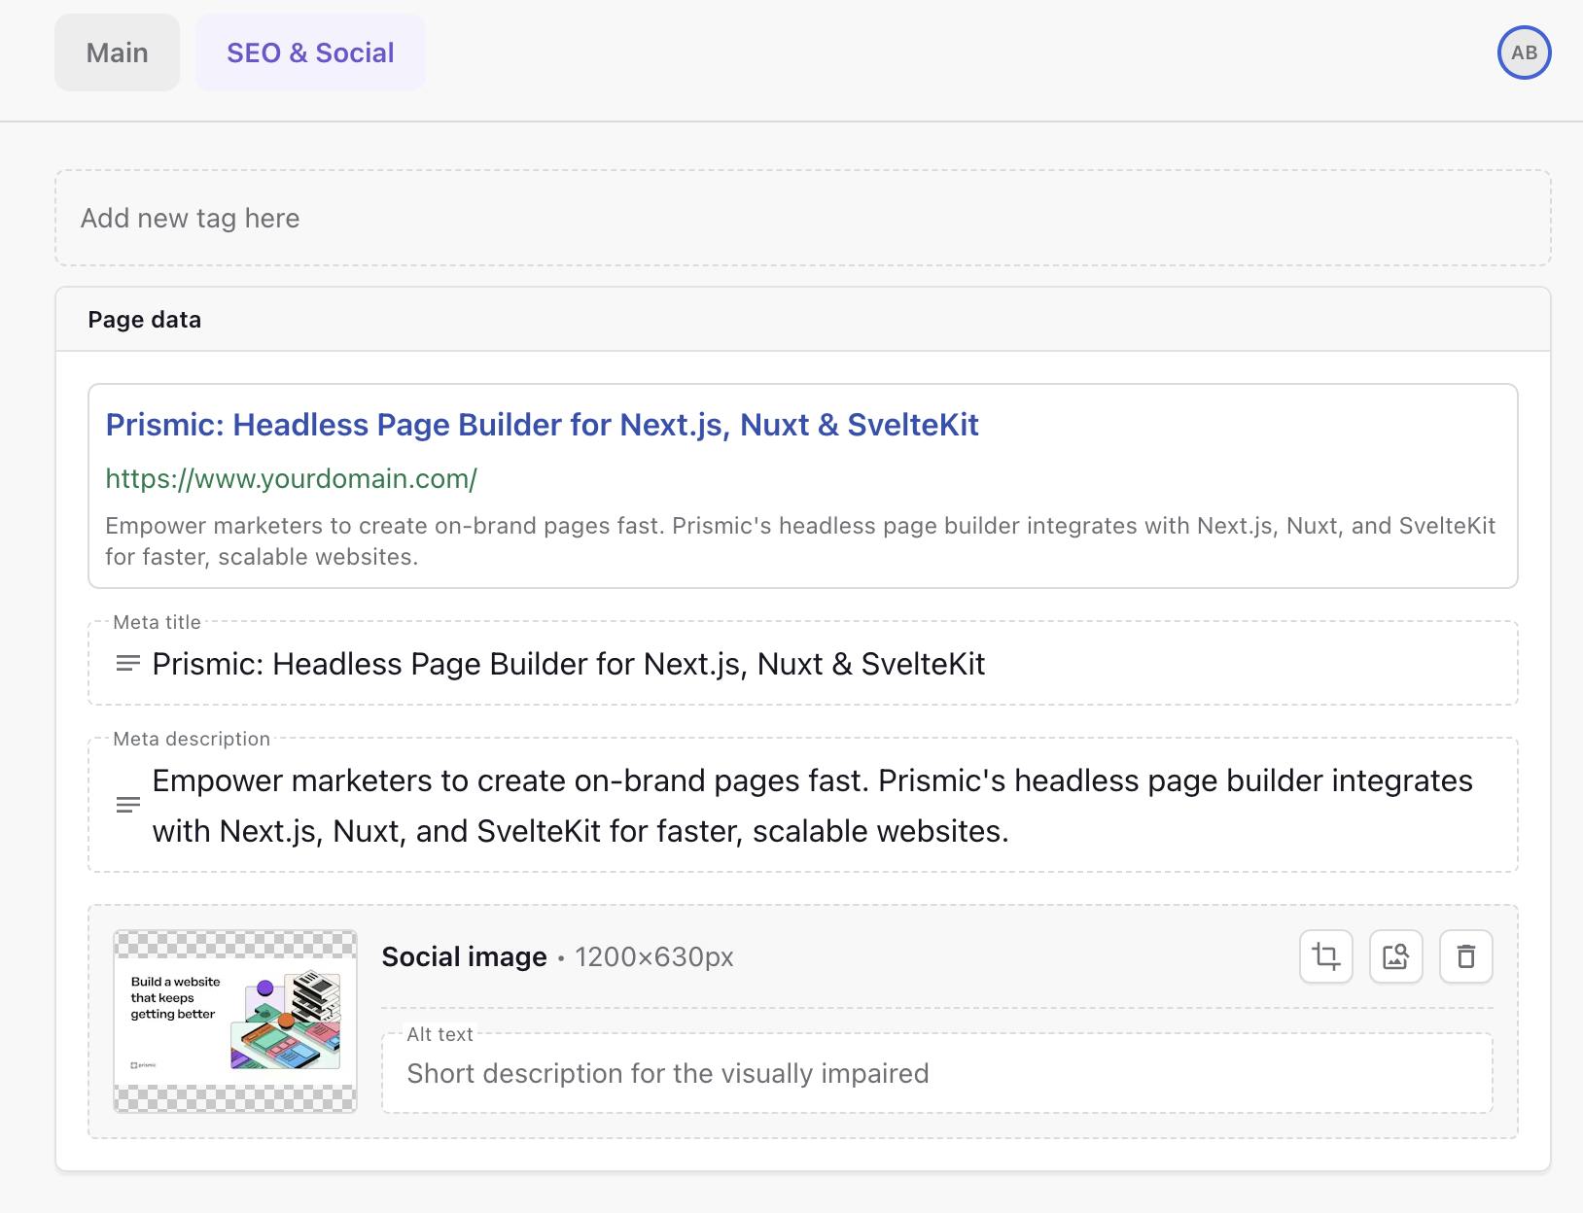Select the crop tool for the social image
The image size is (1583, 1213).
[x=1325, y=956]
